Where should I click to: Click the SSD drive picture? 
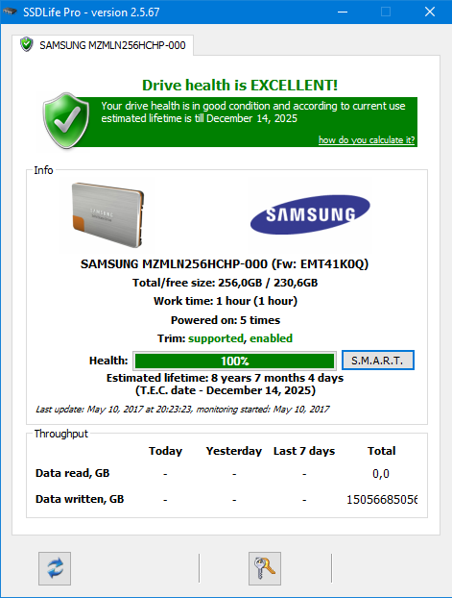pyautogui.click(x=108, y=215)
